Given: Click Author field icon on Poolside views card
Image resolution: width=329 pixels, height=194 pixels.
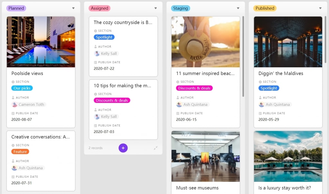Looking at the screenshot, I should click(13, 97).
